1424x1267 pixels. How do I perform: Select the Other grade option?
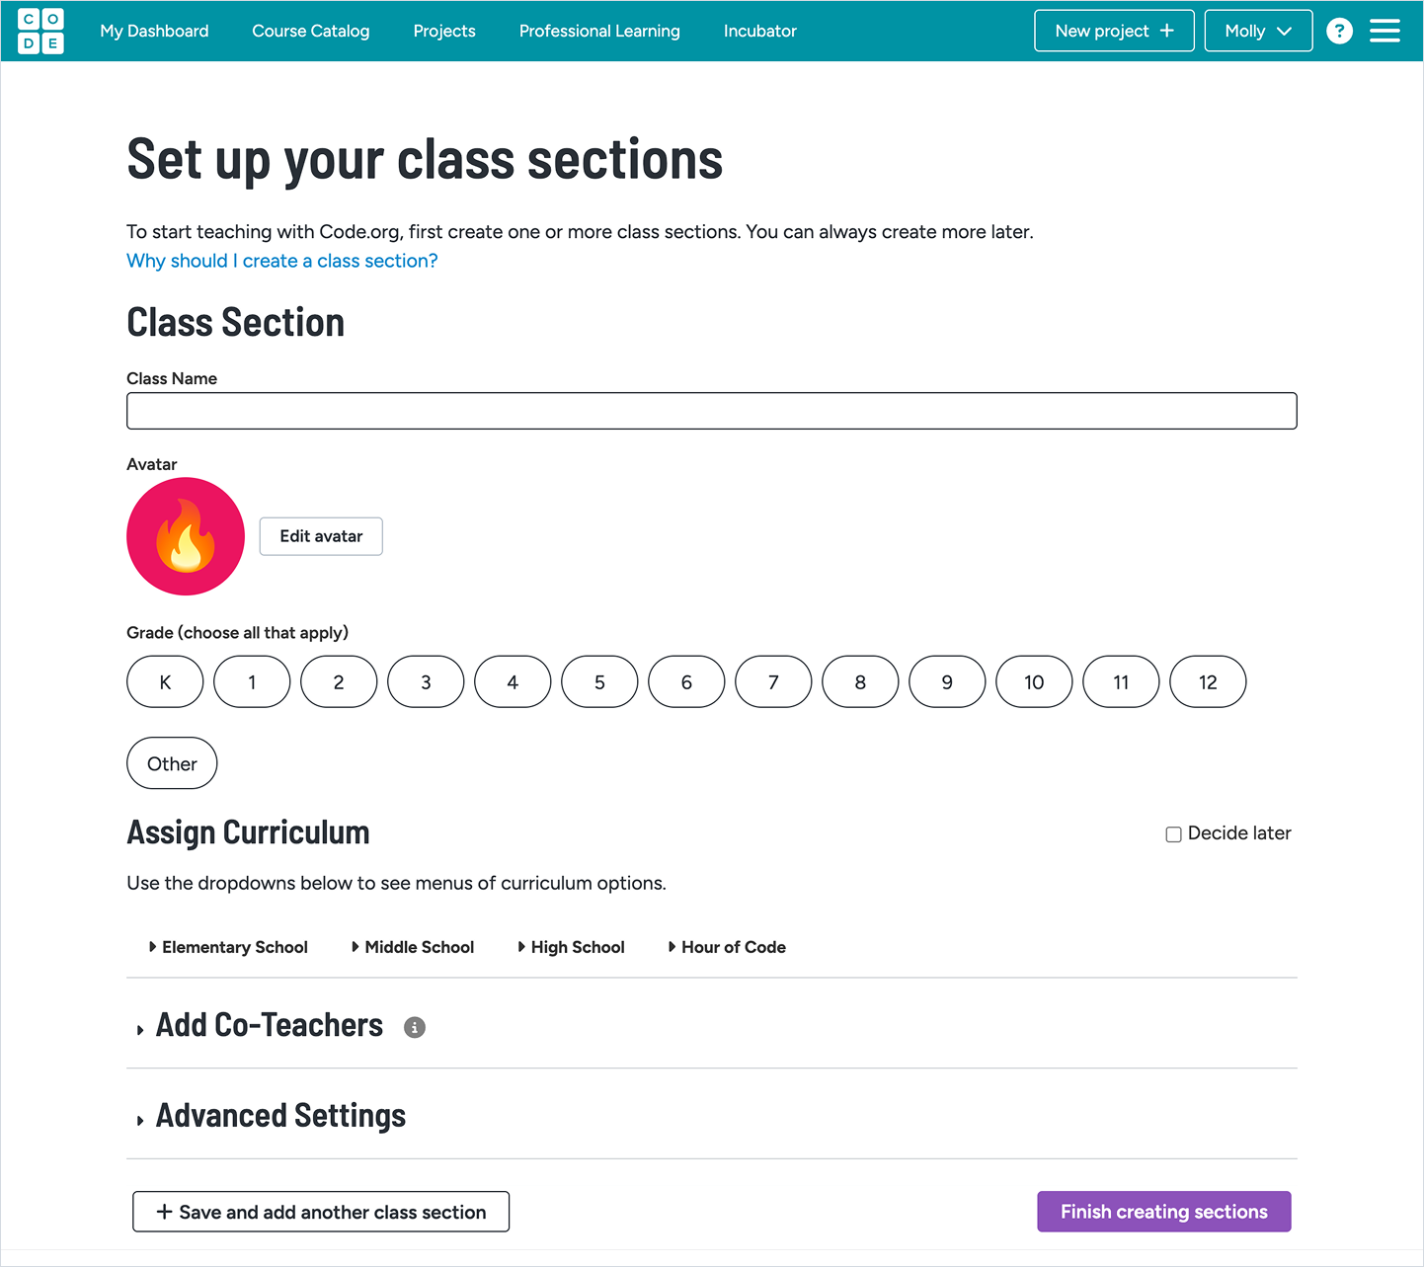click(172, 763)
